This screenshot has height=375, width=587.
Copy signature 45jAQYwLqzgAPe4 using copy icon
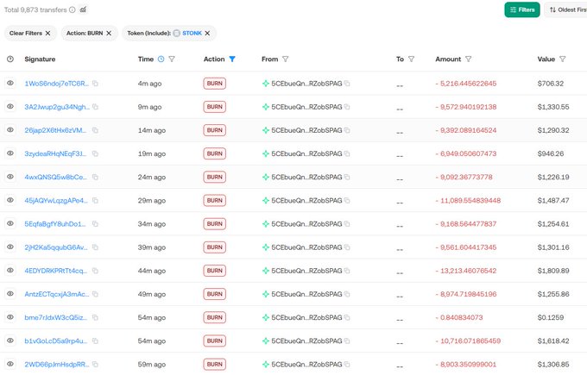pos(96,200)
